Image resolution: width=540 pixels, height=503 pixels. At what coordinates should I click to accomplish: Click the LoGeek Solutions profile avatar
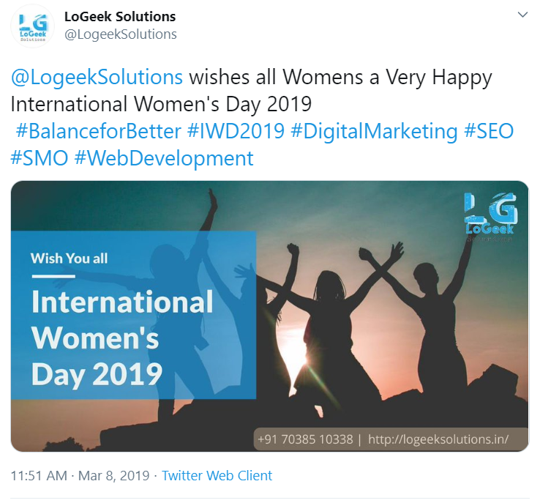[33, 26]
